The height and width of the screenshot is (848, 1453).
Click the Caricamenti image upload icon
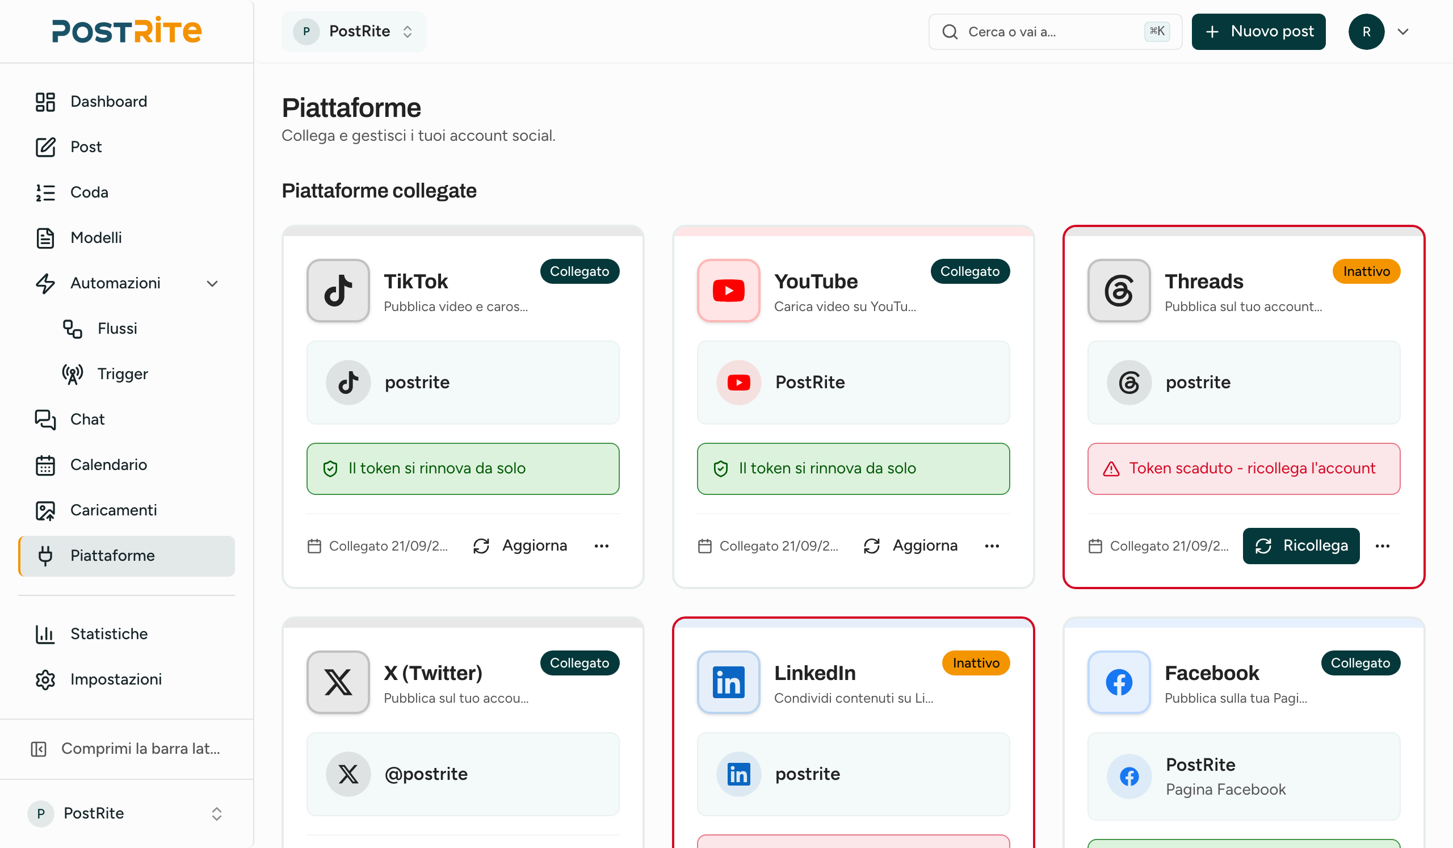click(45, 510)
